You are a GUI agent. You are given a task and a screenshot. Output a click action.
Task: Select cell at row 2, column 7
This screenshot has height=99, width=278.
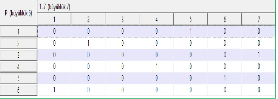coord(259,43)
